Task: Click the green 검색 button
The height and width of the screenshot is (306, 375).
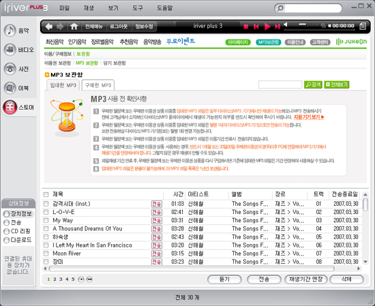Action: 313,85
